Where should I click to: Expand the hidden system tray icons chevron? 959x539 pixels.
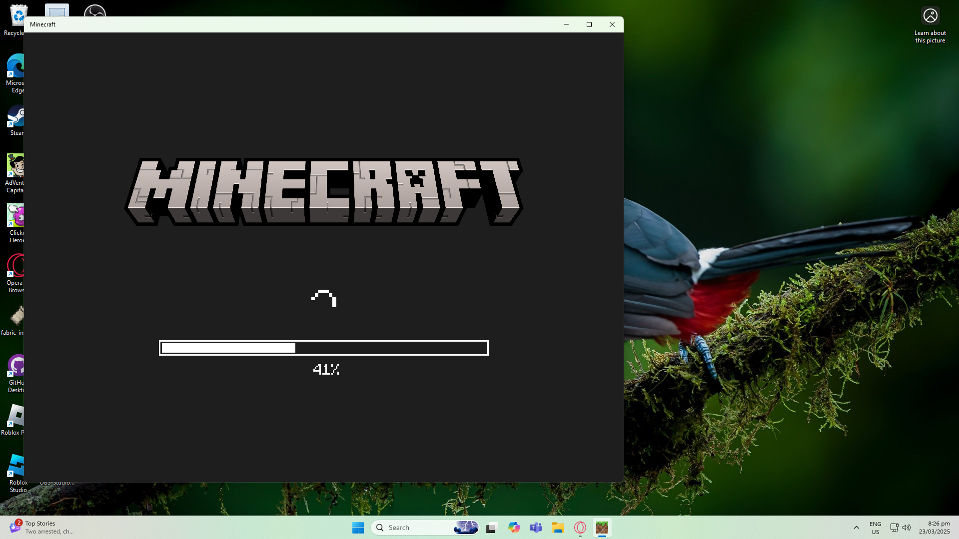[856, 528]
